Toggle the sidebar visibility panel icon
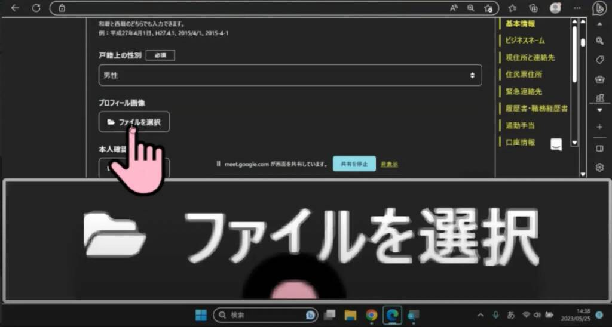Image resolution: width=612 pixels, height=327 pixels. 600,149
